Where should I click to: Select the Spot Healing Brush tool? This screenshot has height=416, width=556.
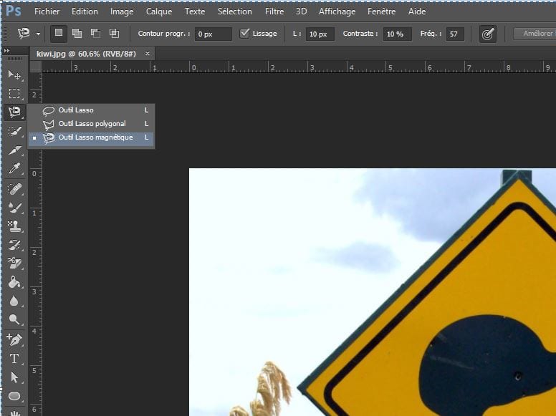point(14,189)
